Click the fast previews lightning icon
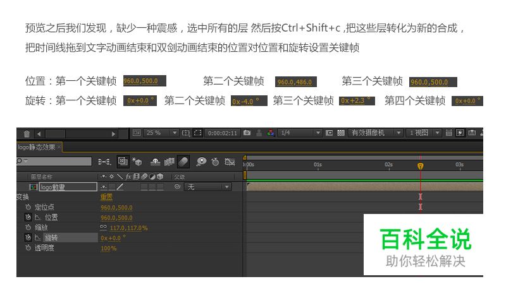The height and width of the screenshot is (291, 506). point(460,133)
